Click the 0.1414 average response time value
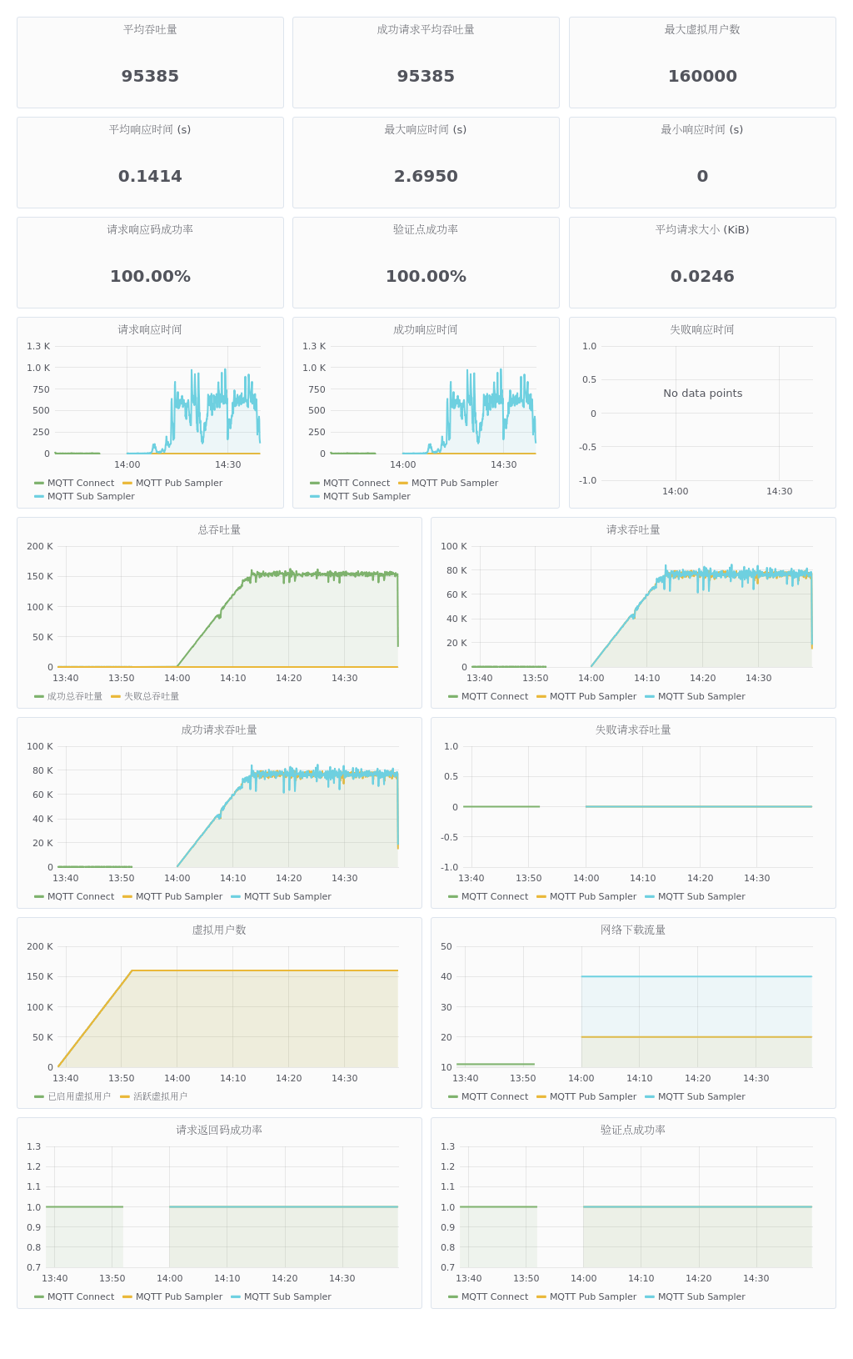This screenshot has width=853, height=1359. coord(150,176)
